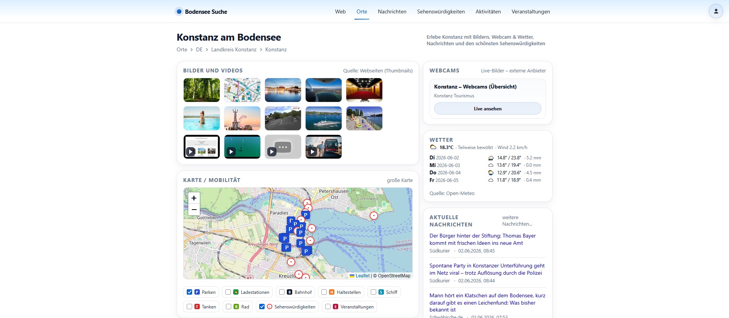Image resolution: width=729 pixels, height=318 pixels.
Task: Open the red theater seats thumbnail
Action: click(x=364, y=90)
